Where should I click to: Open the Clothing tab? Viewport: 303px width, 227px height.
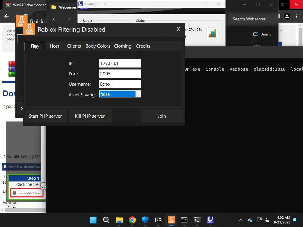pyautogui.click(x=123, y=46)
